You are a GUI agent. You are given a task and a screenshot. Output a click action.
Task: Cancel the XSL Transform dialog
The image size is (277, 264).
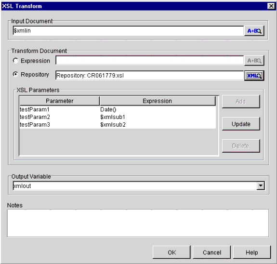pyautogui.click(x=212, y=252)
